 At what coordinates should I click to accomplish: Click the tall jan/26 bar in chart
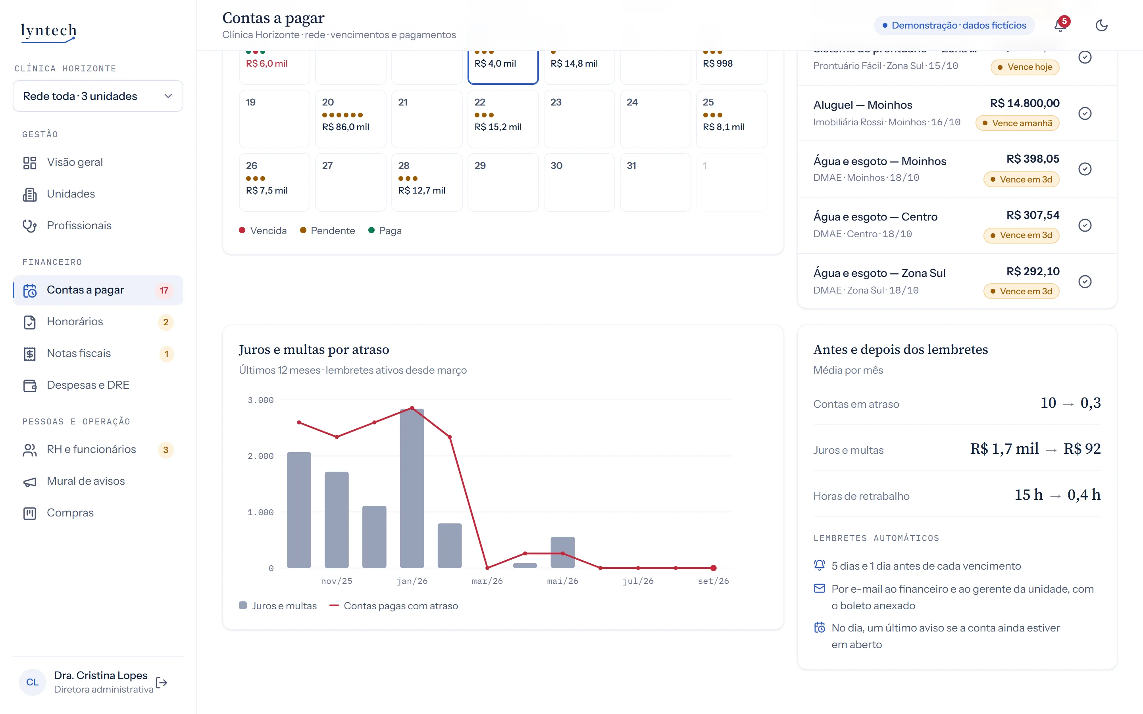(412, 488)
